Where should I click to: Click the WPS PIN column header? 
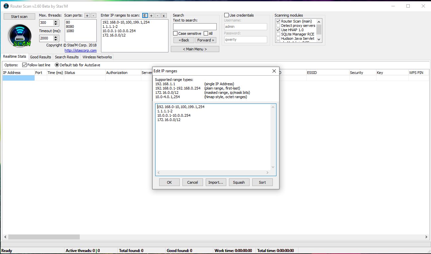[418, 73]
